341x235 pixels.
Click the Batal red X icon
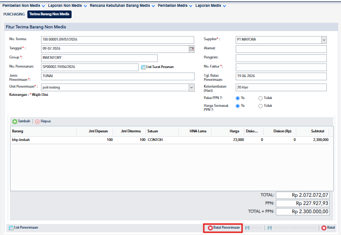point(324,228)
